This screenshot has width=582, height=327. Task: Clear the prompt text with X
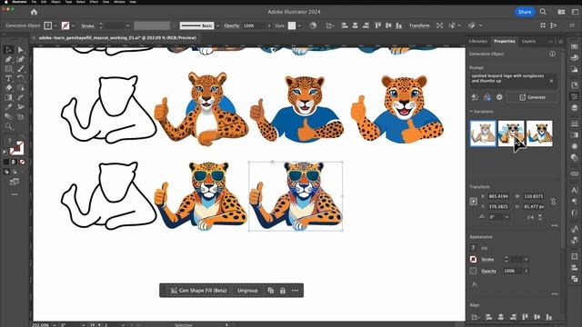click(x=552, y=81)
